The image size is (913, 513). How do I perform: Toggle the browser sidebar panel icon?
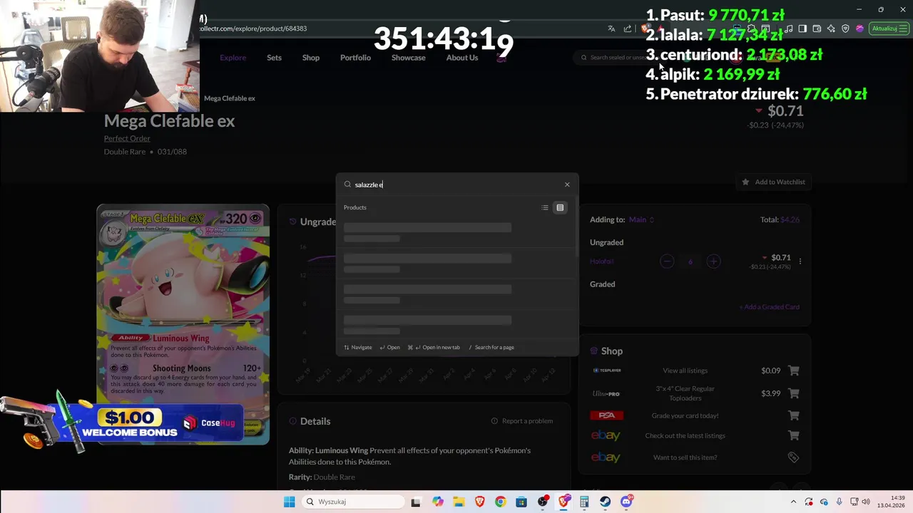tap(802, 28)
